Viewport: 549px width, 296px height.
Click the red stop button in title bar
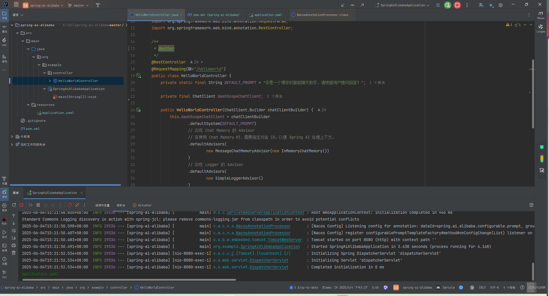coord(457,5)
